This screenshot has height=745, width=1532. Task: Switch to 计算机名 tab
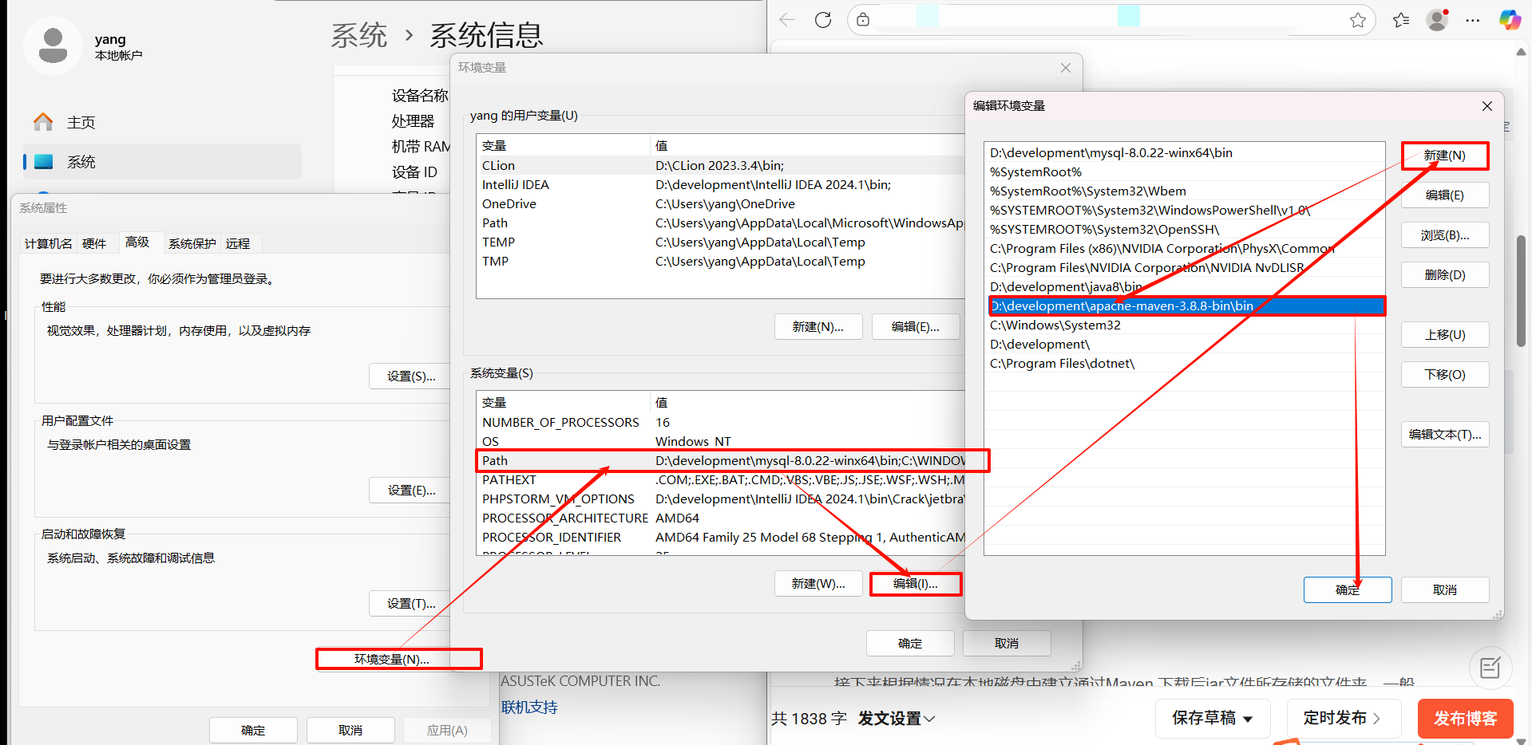click(x=48, y=243)
